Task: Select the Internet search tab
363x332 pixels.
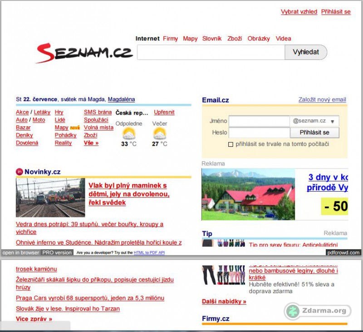Action: pos(147,38)
